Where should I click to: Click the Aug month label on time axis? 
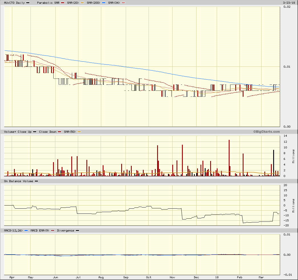coord(101,277)
